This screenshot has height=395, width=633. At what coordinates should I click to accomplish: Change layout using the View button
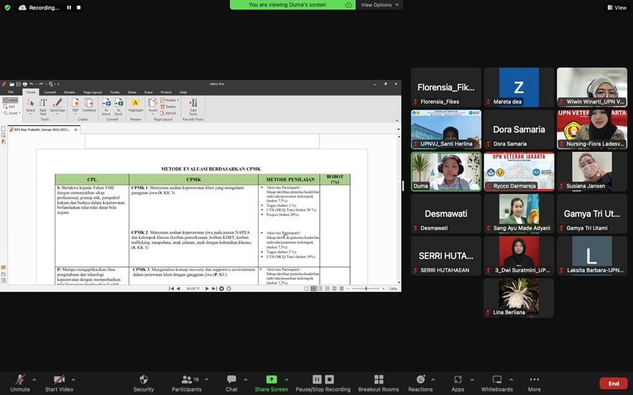pos(617,7)
